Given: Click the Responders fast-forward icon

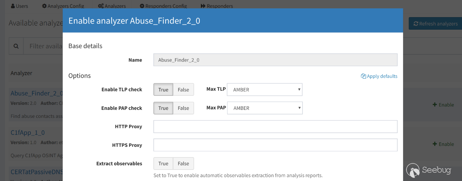Looking at the screenshot, I should pos(203,6).
